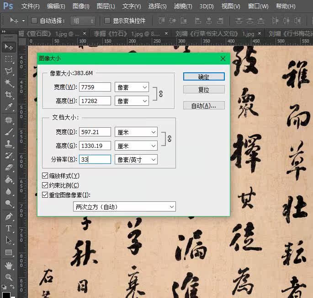Select the Magic Wand tool

click(8, 83)
